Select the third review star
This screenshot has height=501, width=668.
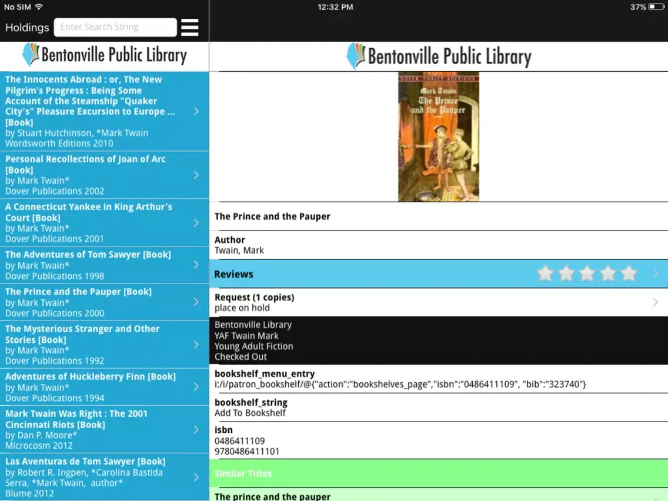coord(587,273)
